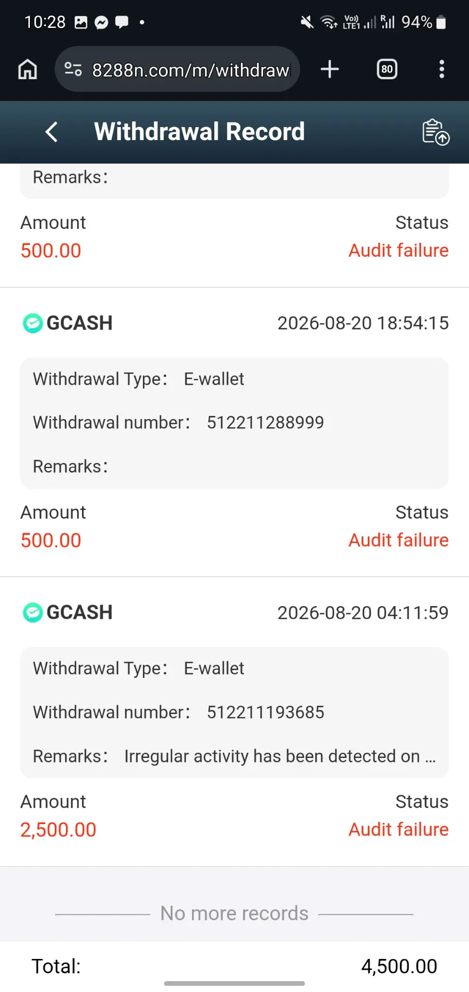
Task: Select the 8288n.com address bar URL
Action: (x=191, y=70)
